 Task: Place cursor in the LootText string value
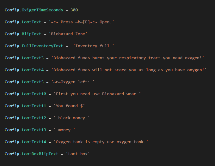[82, 22]
